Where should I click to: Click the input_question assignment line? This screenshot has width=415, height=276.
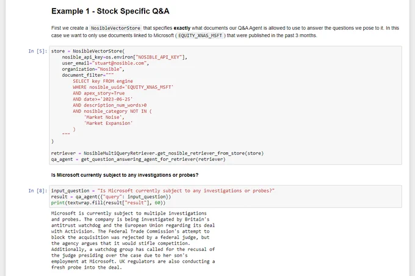click(163, 191)
